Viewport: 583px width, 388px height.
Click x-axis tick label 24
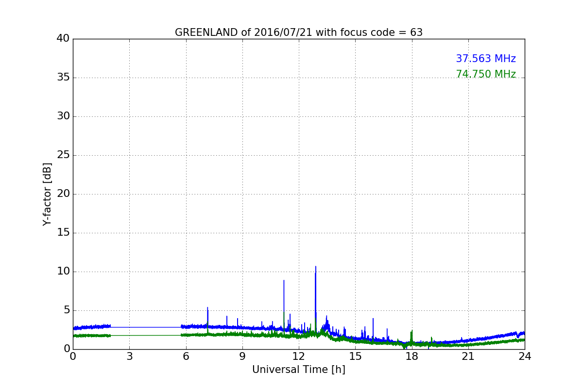click(x=525, y=356)
